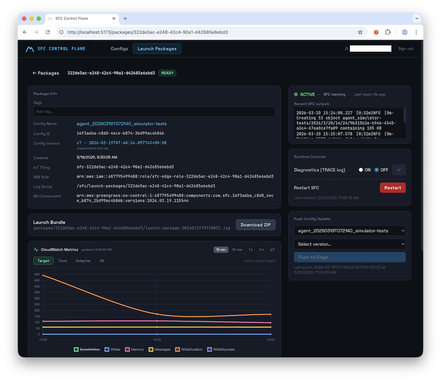Click the user profile icon in header
The image size is (441, 381).
346,49
